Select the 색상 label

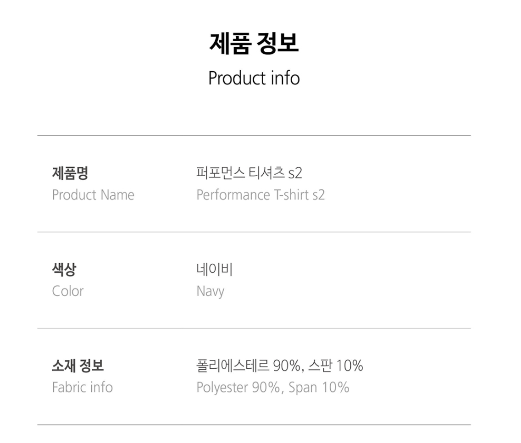[x=64, y=270]
